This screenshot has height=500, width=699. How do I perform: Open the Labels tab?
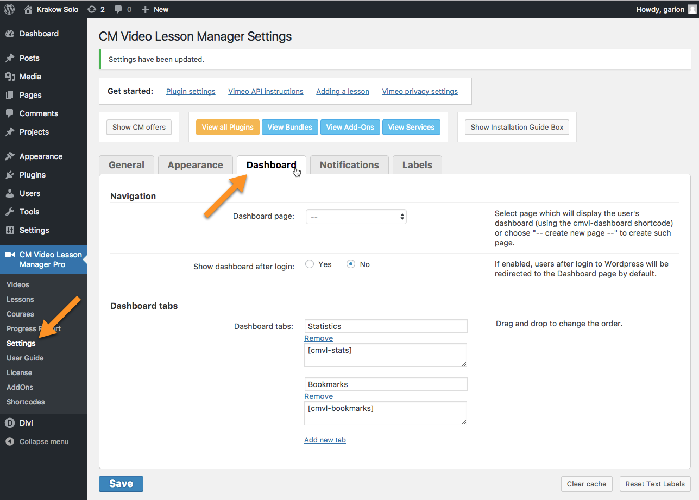tap(417, 165)
